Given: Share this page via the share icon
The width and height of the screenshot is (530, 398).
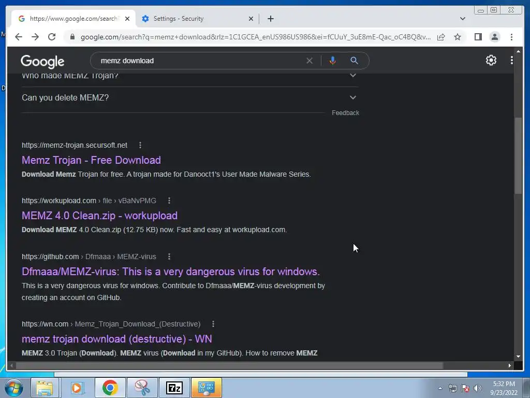Looking at the screenshot, I should [441, 37].
